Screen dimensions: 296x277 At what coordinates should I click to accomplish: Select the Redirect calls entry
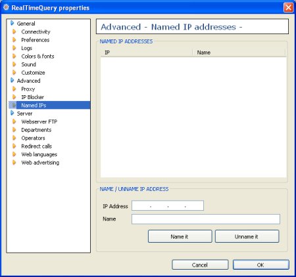click(37, 146)
